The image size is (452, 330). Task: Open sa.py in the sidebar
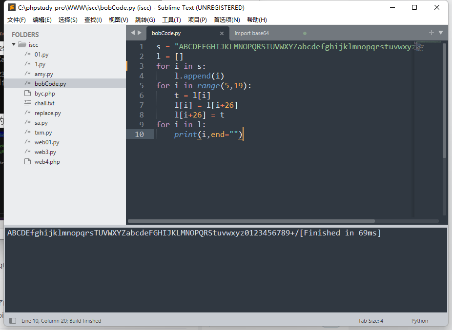click(41, 123)
